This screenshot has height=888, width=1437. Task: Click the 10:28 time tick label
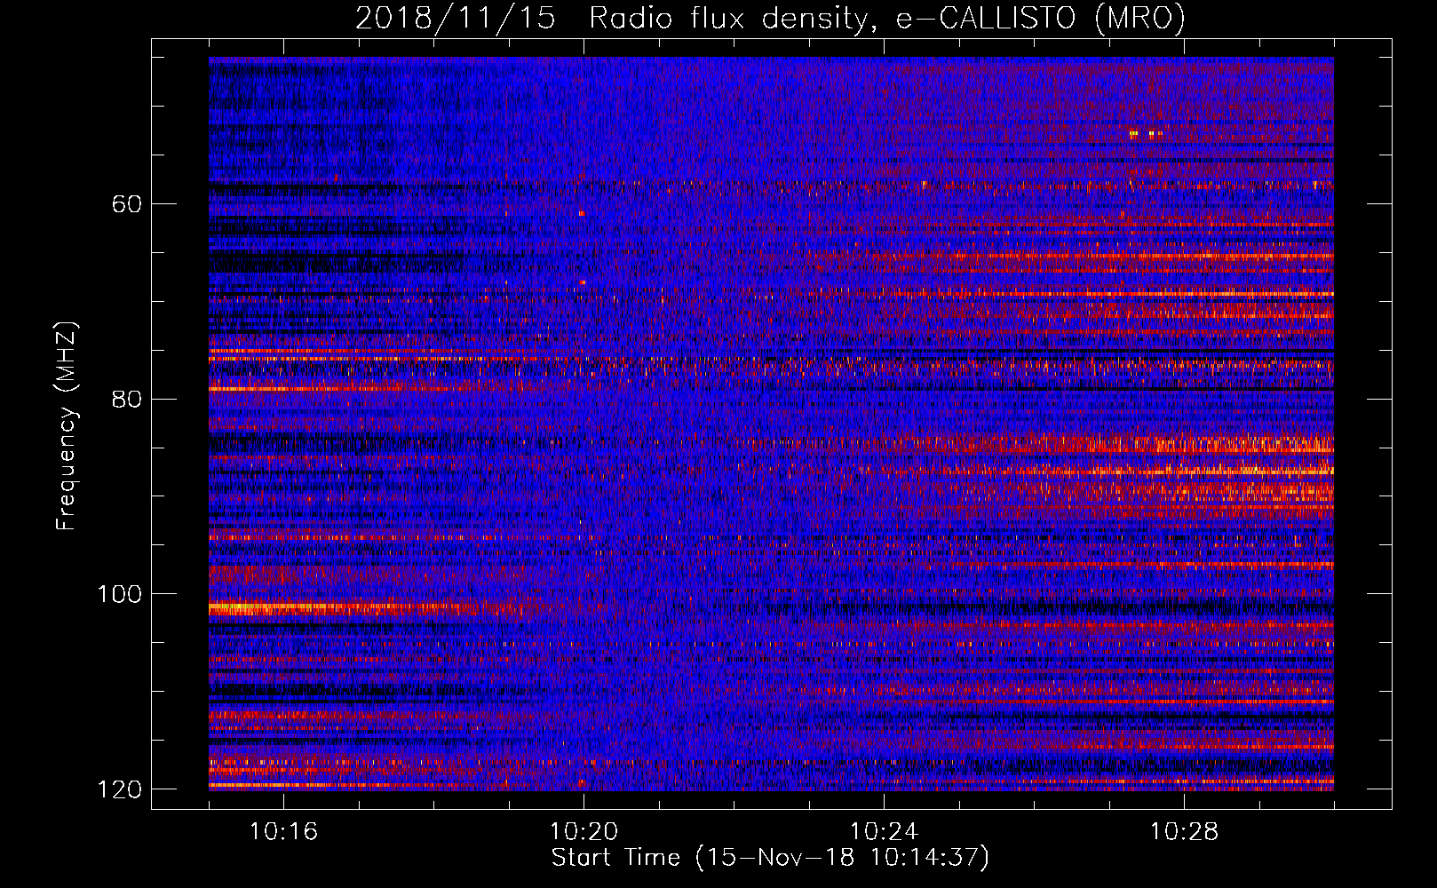1184,831
